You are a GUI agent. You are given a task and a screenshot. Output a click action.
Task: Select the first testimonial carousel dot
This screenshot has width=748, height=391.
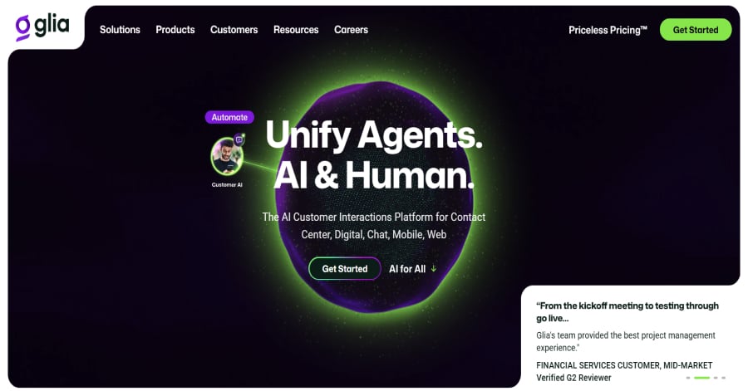click(x=688, y=378)
